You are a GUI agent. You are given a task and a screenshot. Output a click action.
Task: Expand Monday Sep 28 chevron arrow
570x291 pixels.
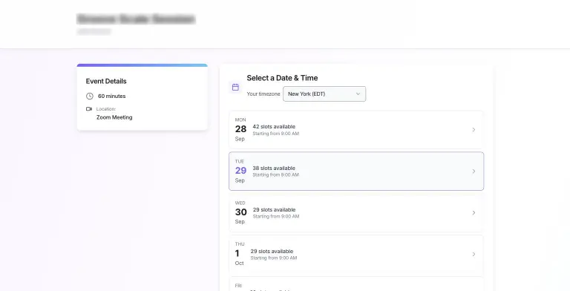click(474, 129)
